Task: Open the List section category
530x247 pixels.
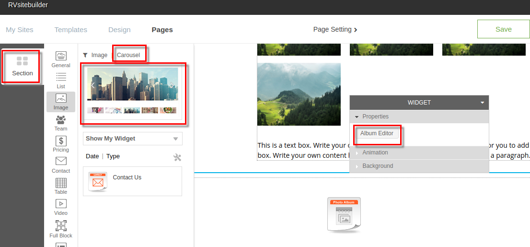Action: (61, 77)
